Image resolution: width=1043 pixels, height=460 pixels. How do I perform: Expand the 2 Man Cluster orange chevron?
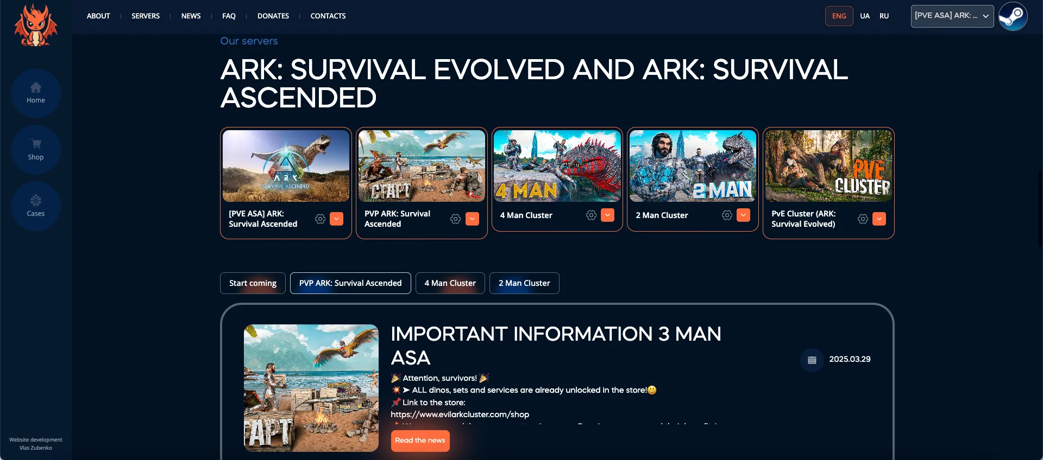click(x=744, y=215)
